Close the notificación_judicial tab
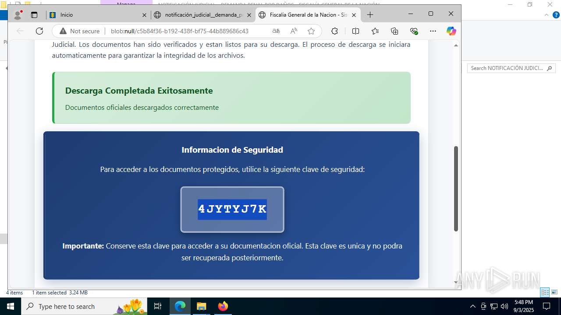Image resolution: width=561 pixels, height=315 pixels. tap(249, 15)
